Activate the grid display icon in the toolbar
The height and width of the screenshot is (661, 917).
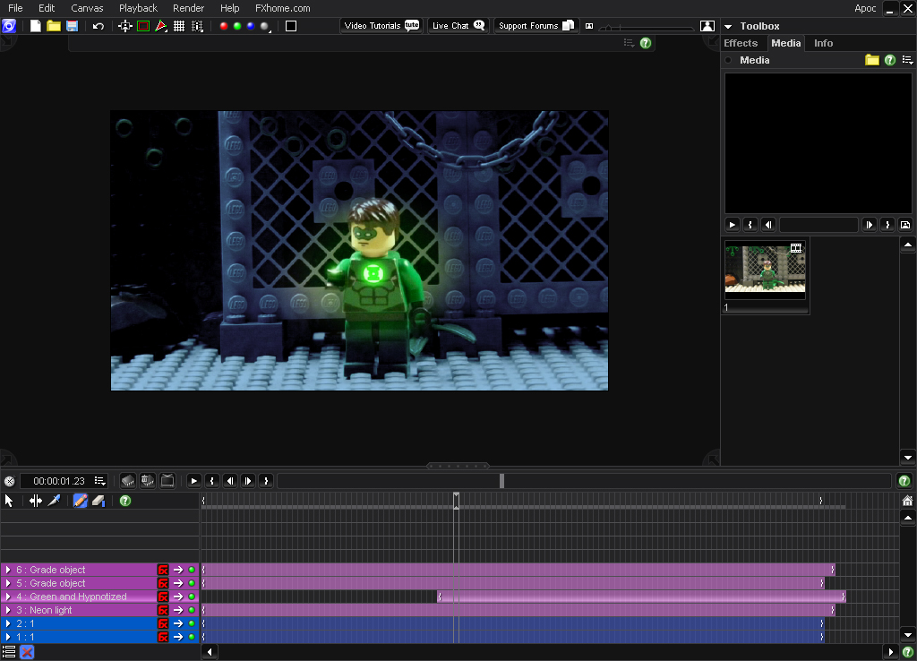pos(177,27)
